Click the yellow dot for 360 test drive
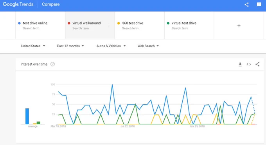The image size is (266, 145). pyautogui.click(x=119, y=23)
